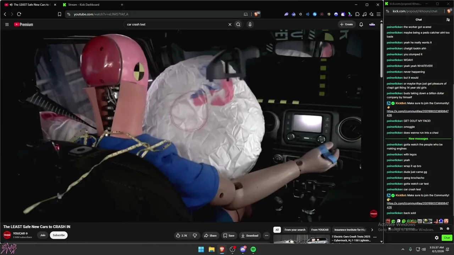Open the YouTube account avatar menu

(372, 24)
